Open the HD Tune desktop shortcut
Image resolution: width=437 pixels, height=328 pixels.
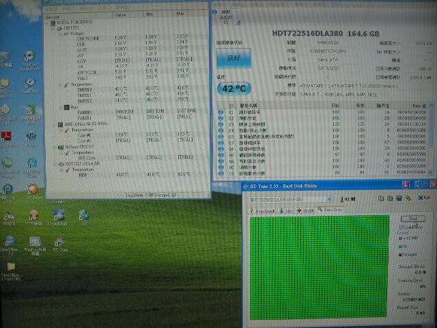coord(59,241)
